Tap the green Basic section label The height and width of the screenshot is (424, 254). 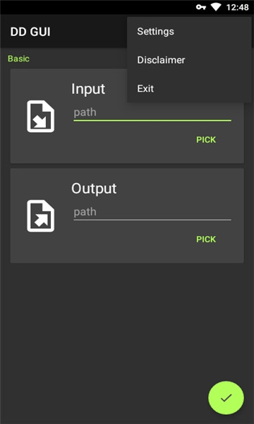(18, 59)
